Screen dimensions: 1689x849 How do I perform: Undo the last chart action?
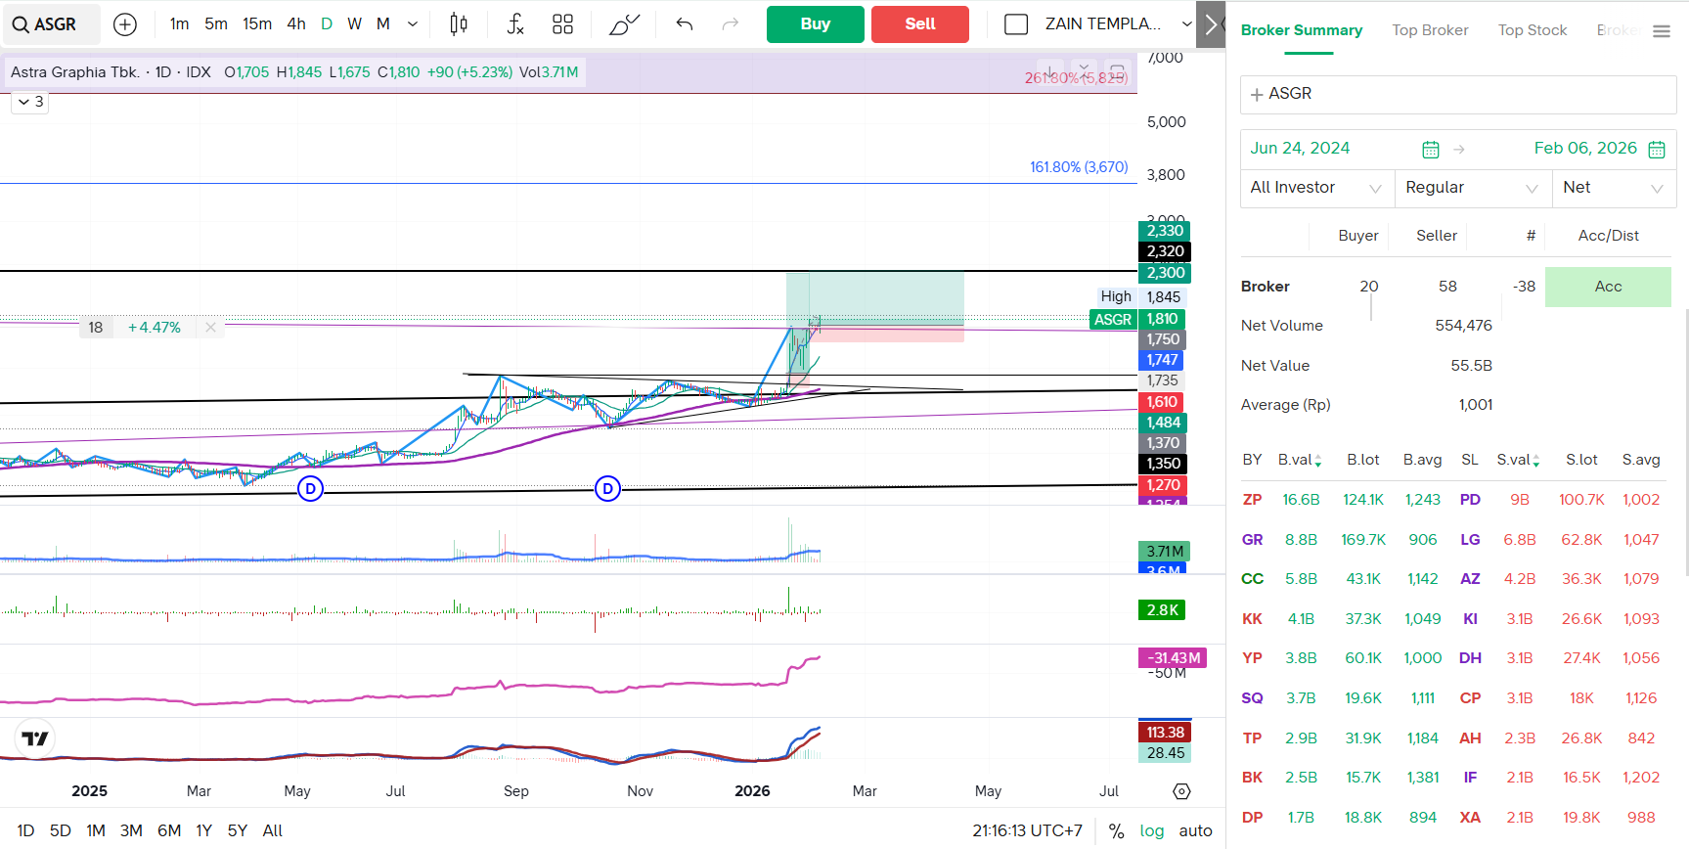(x=685, y=24)
